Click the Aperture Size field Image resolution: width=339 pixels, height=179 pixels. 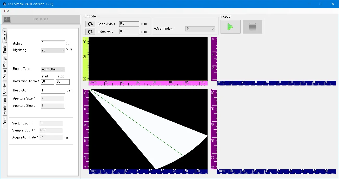tap(53, 98)
